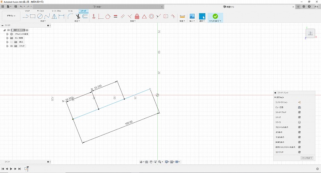Uncheck the 3Dスケッチ checkbox
The width and height of the screenshot is (321, 173).
[299, 152]
